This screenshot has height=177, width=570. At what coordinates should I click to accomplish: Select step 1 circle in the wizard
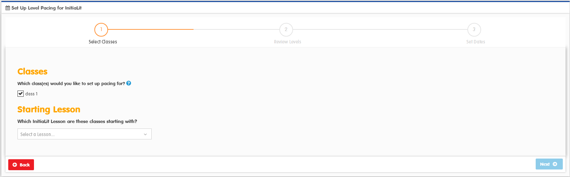(101, 29)
